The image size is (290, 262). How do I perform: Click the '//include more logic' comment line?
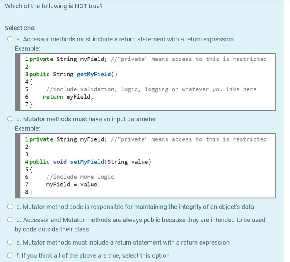click(x=80, y=177)
